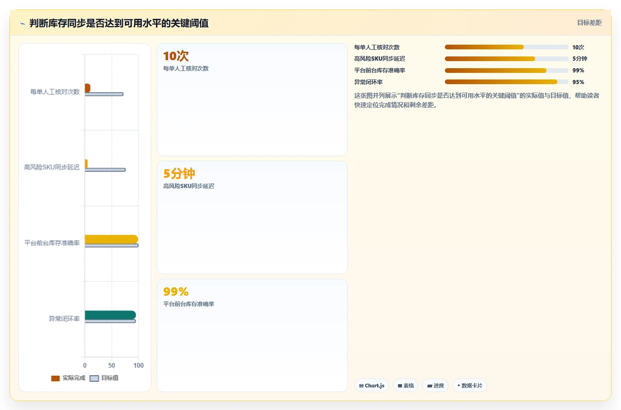621x410 pixels.
Task: Click the lightning icon beside the title
Action: point(22,23)
